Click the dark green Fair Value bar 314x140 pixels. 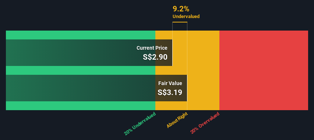click(96, 88)
